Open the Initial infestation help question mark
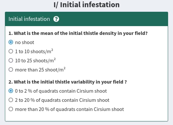This screenshot has width=173, height=125. 56,19
